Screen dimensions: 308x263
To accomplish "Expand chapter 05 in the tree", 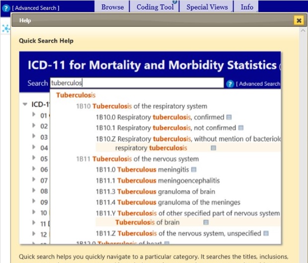I will (x=34, y=158).
